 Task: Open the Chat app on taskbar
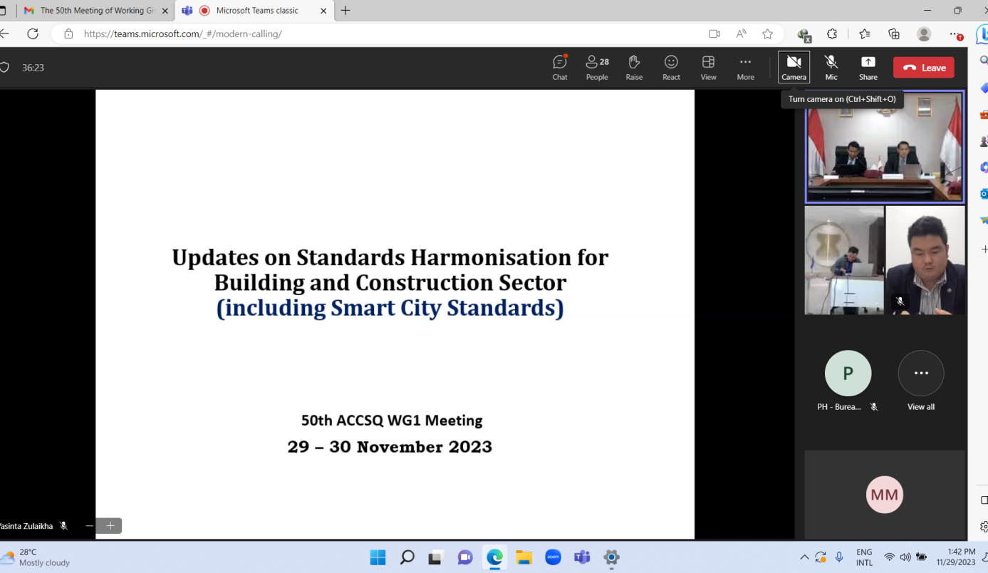tap(465, 557)
